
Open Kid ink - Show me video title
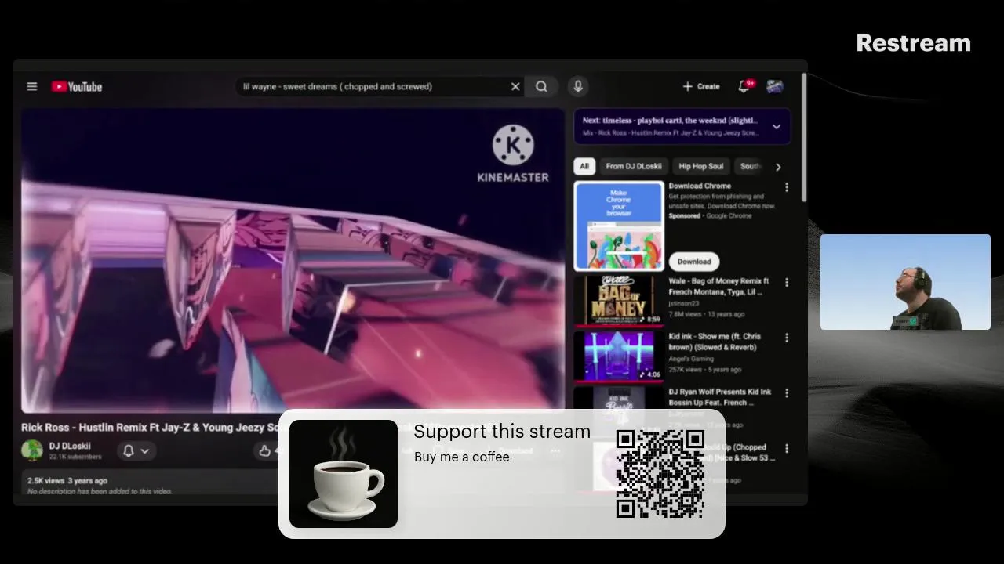715,342
